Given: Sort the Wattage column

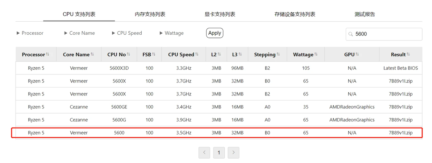Looking at the screenshot, I should point(316,55).
